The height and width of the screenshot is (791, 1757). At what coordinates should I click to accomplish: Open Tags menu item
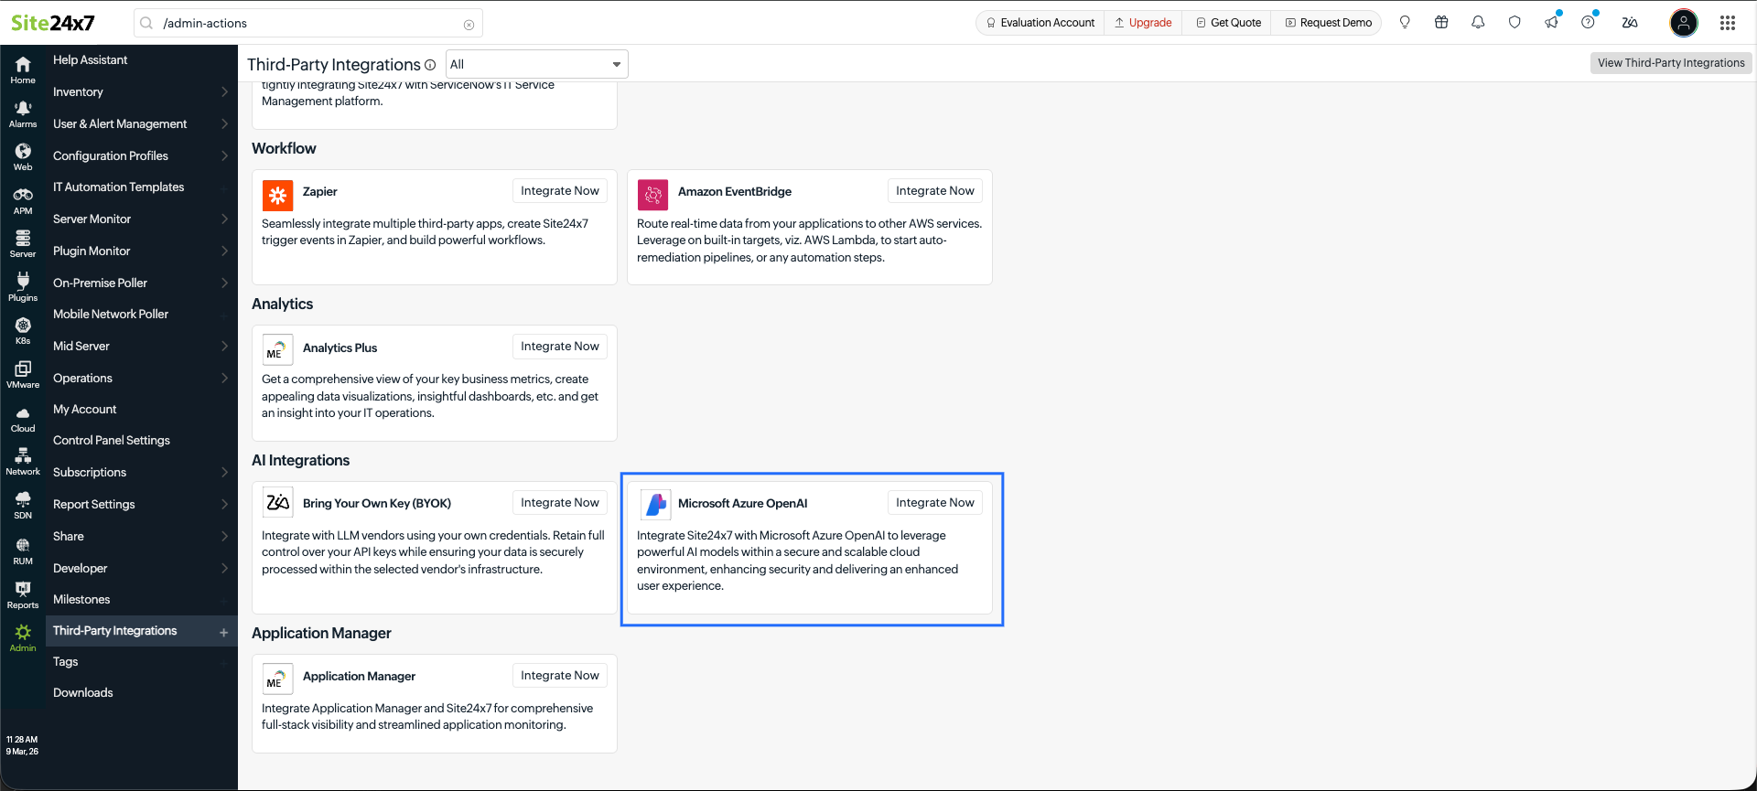(142, 661)
